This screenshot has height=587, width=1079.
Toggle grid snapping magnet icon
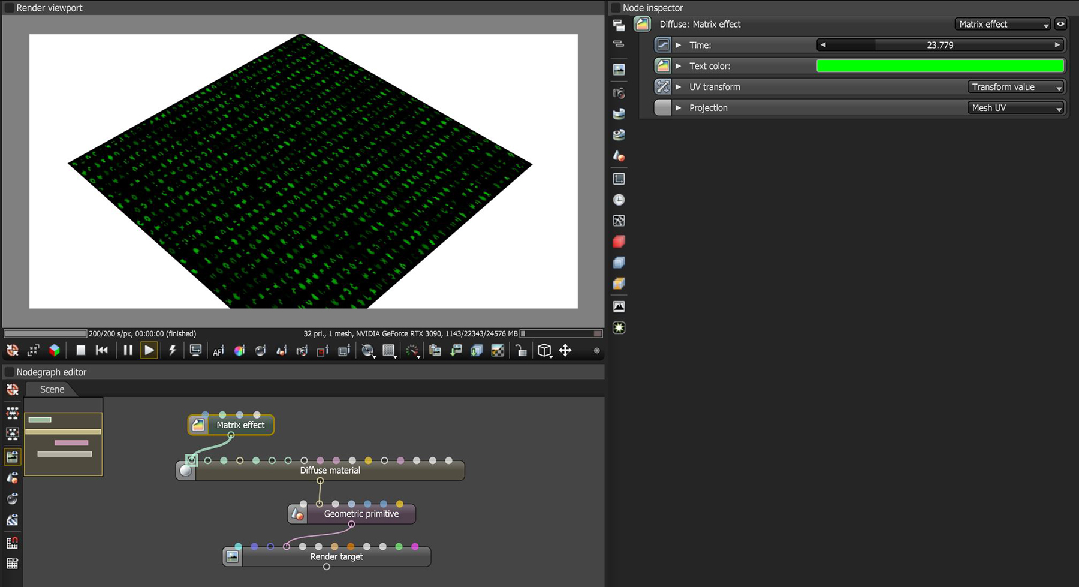point(12,543)
